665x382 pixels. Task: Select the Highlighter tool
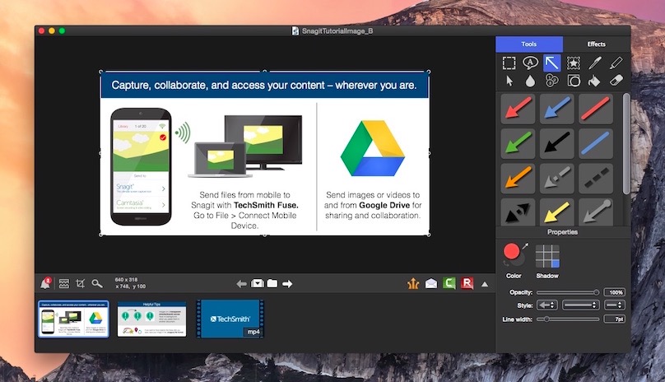point(616,63)
